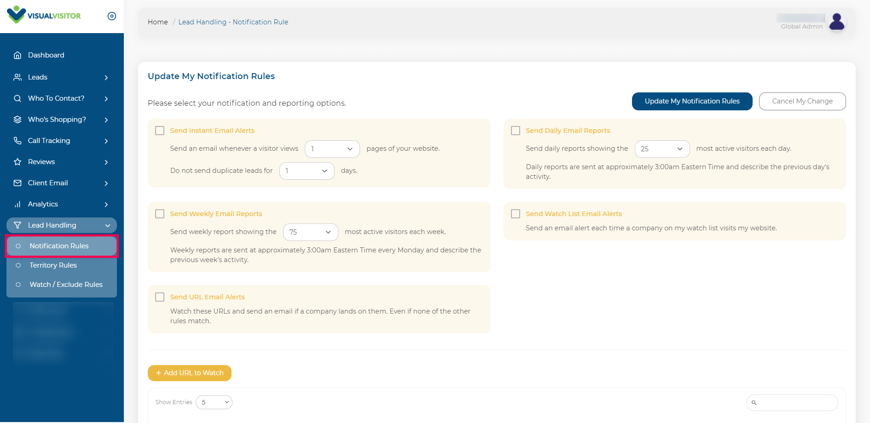Expand the Who To Contact chevron

pos(106,99)
